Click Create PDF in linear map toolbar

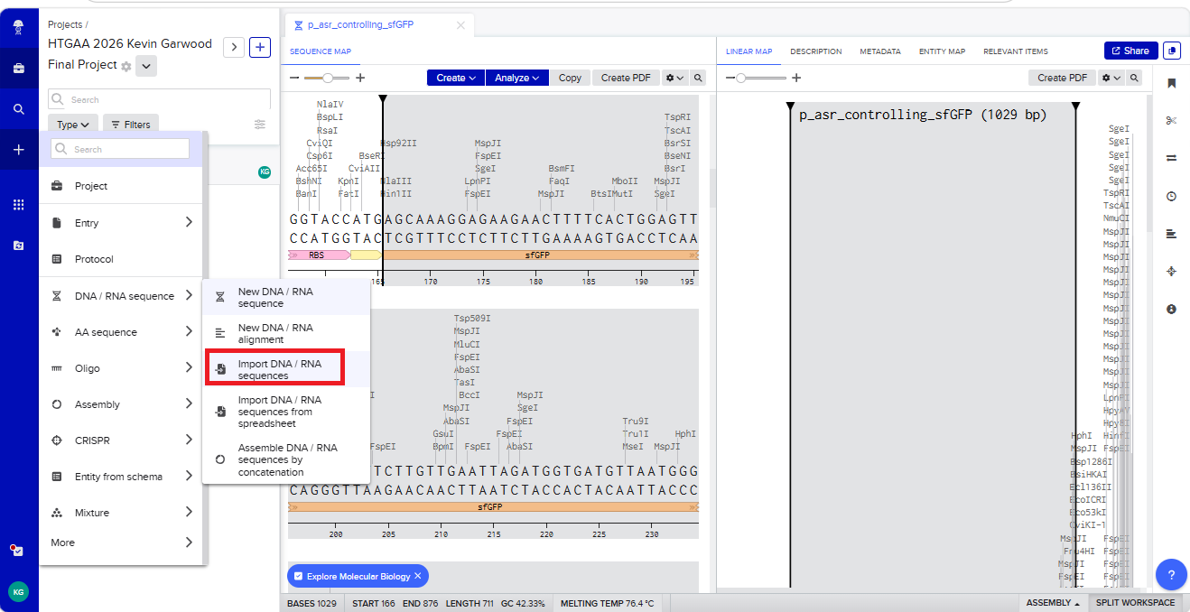point(1062,78)
